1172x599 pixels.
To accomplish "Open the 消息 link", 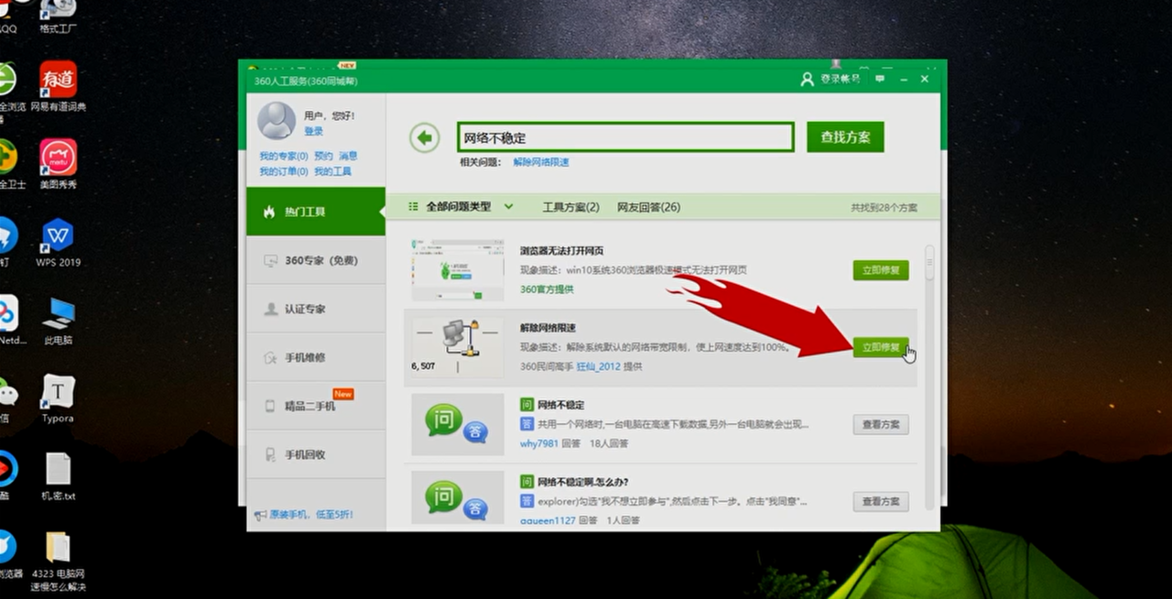I will click(x=348, y=156).
